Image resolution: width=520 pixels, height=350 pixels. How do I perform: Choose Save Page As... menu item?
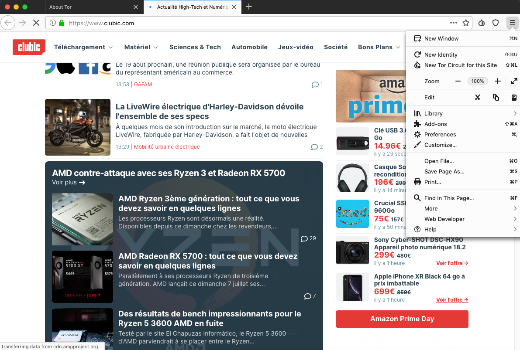point(463,172)
